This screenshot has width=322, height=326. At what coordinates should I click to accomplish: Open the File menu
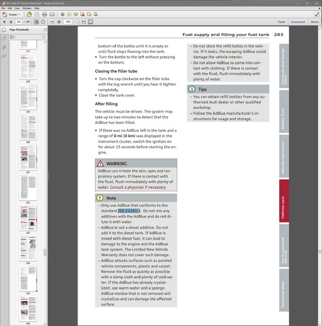[3, 8]
